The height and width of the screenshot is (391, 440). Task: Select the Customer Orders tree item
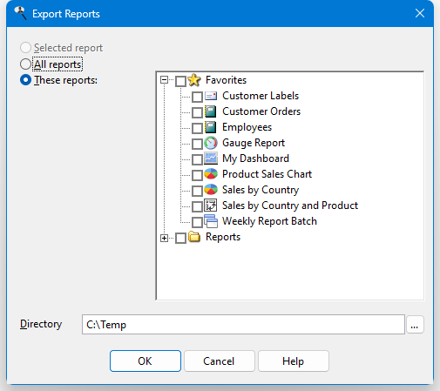pyautogui.click(x=261, y=111)
